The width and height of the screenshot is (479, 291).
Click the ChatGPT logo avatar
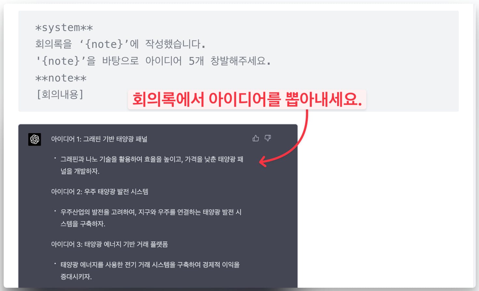point(35,139)
